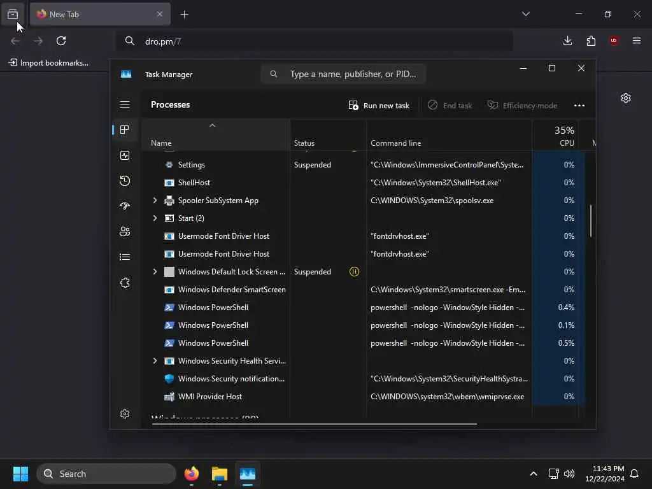The height and width of the screenshot is (489, 652).
Task: Select the New Tab tab in Firefox
Action: [100, 14]
